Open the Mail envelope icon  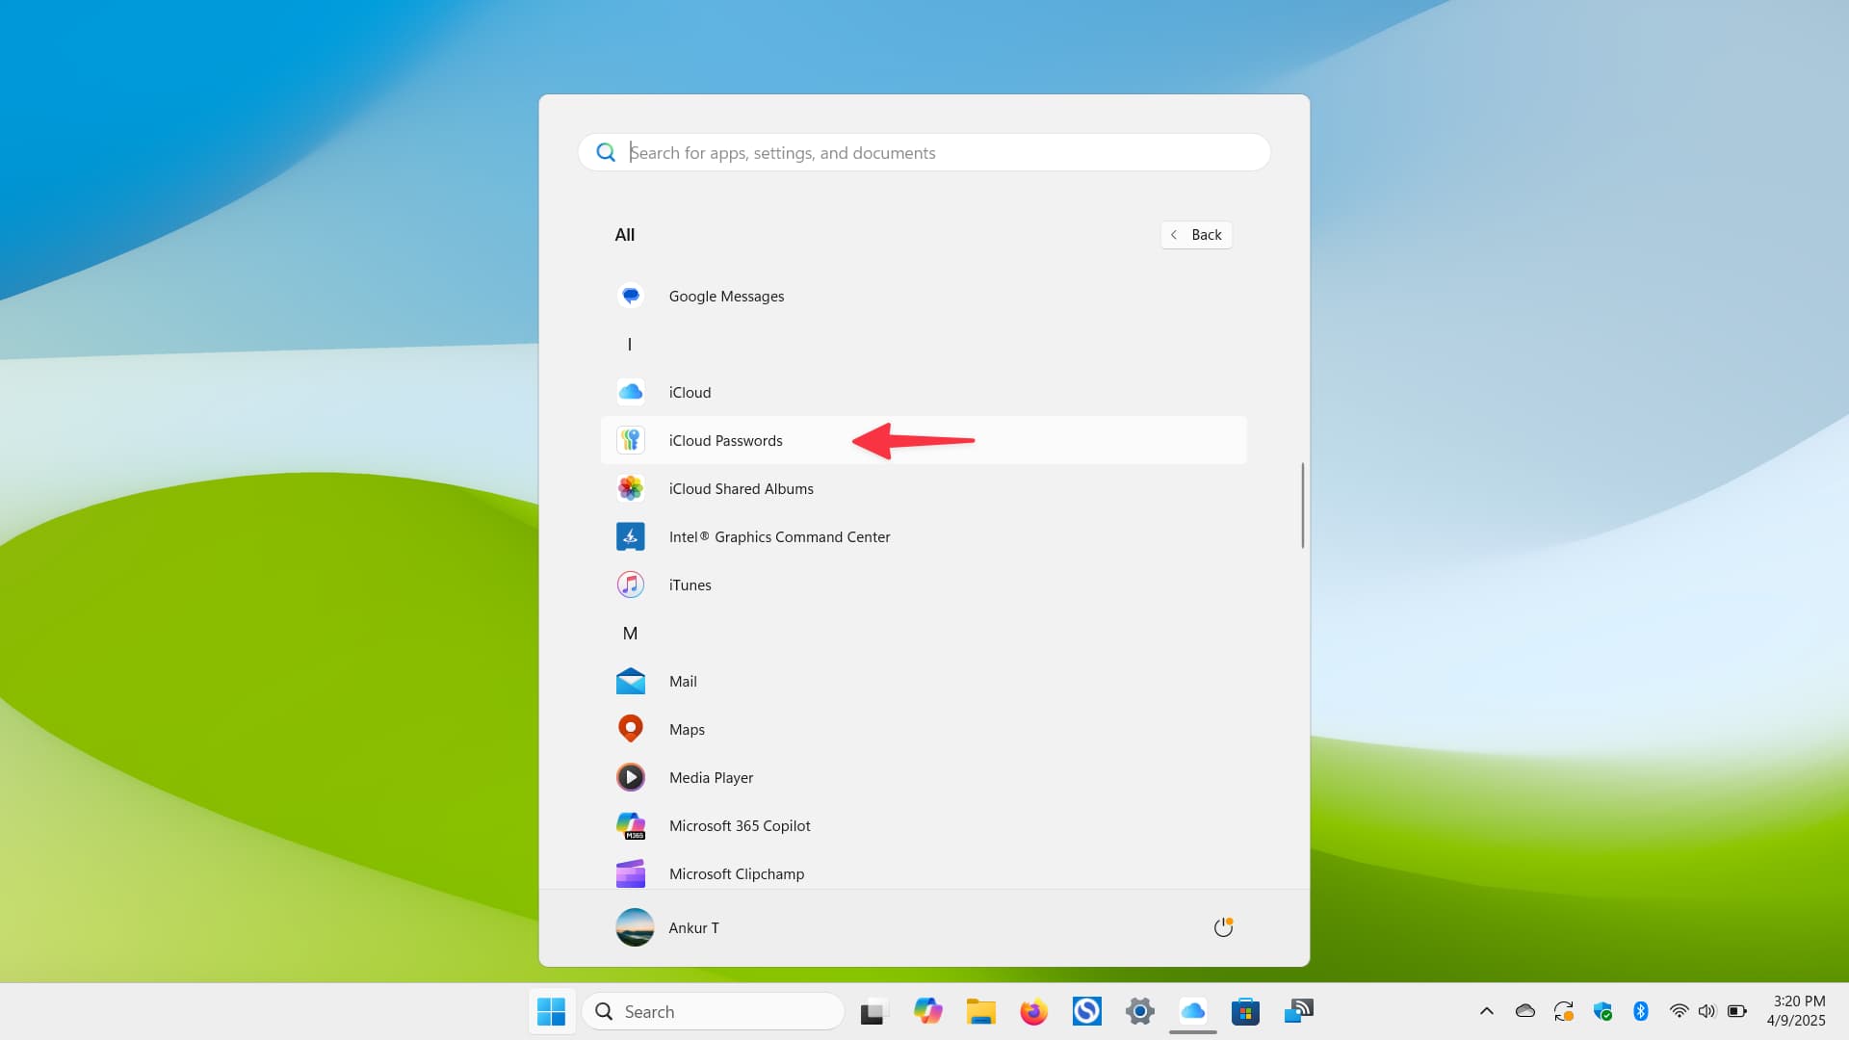630,681
